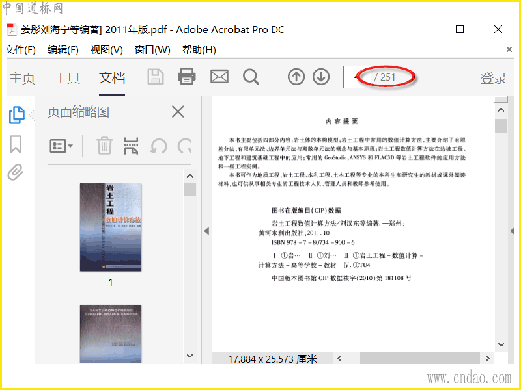Click the page number input field
The image size is (521, 390).
click(x=357, y=77)
